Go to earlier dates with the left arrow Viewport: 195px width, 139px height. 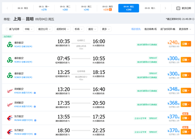click(7, 8)
